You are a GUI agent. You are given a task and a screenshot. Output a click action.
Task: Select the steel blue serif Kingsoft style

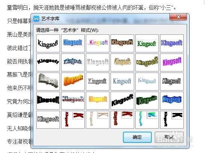[122, 82]
